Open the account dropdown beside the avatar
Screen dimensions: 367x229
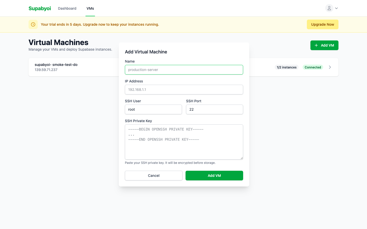coord(336,8)
